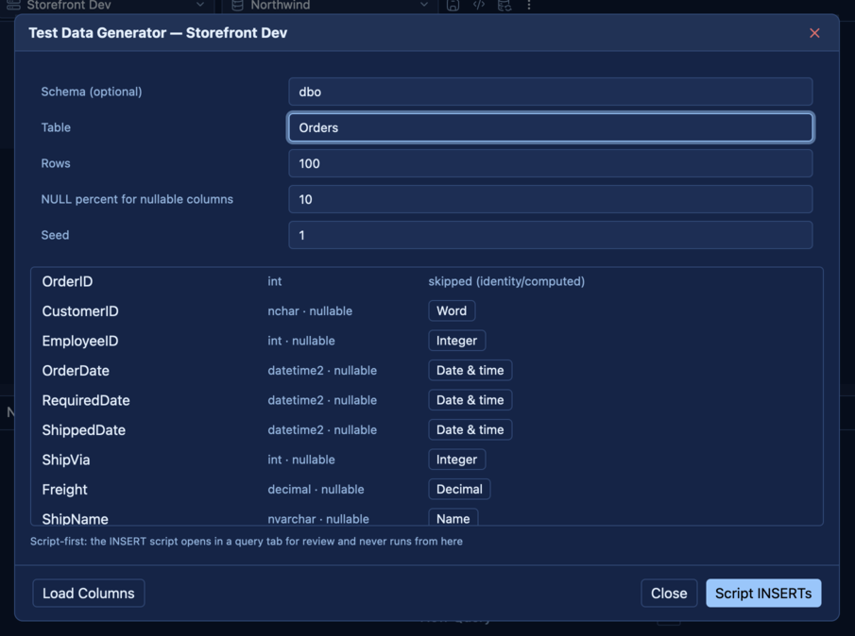Viewport: 855px width, 636px height.
Task: Click the 'skipped (identity/computed)' text for OrderID
Action: pyautogui.click(x=506, y=281)
